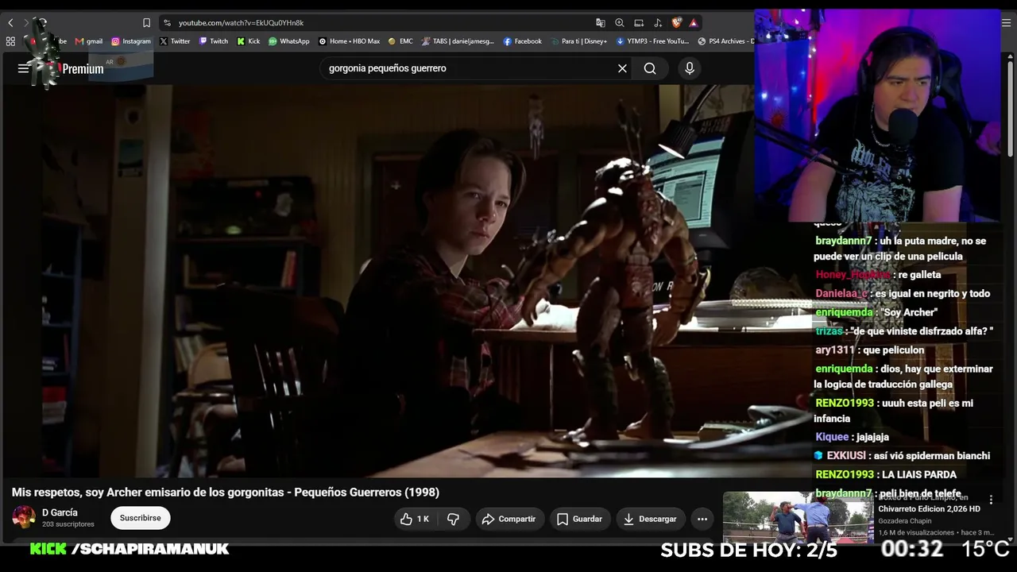
Task: Download the video with Descargar
Action: (x=651, y=519)
